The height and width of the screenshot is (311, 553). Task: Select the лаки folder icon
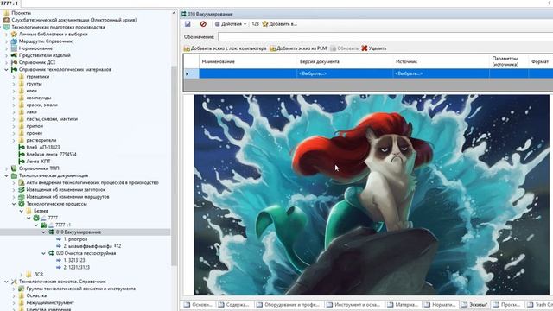(x=21, y=111)
